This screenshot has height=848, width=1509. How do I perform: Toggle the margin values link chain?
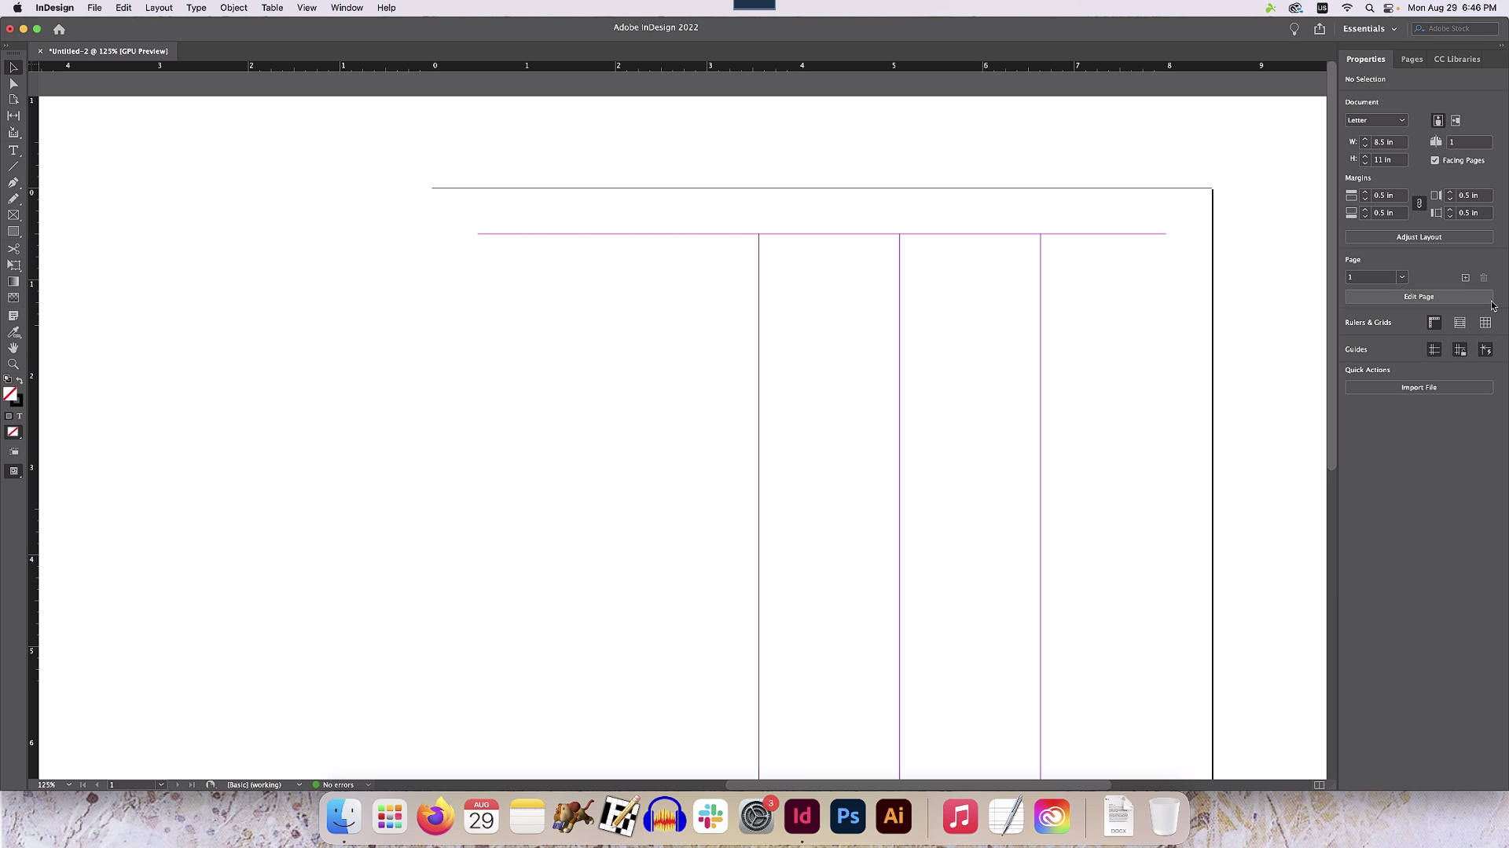pos(1419,203)
